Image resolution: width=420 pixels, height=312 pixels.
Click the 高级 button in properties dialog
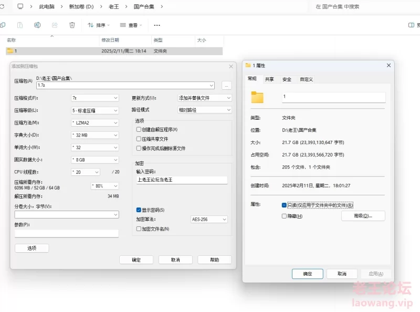(x=363, y=216)
